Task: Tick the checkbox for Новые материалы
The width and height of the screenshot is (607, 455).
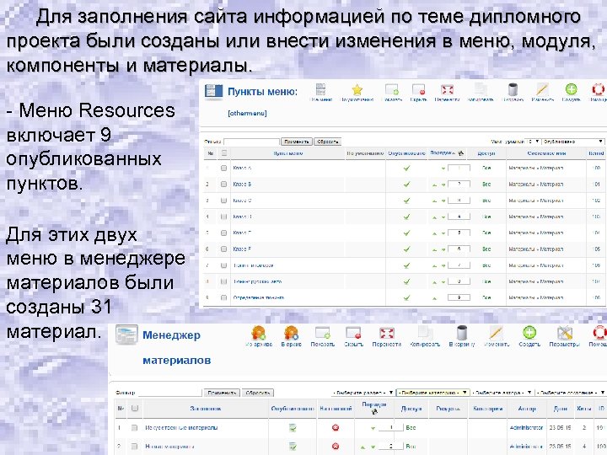Action: coord(134,446)
